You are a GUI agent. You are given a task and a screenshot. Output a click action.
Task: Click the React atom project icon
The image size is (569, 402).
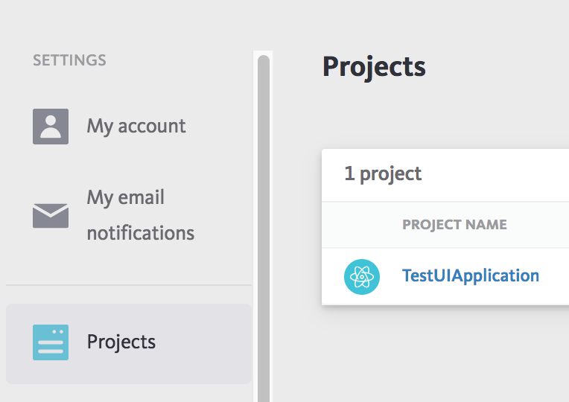[x=362, y=276]
